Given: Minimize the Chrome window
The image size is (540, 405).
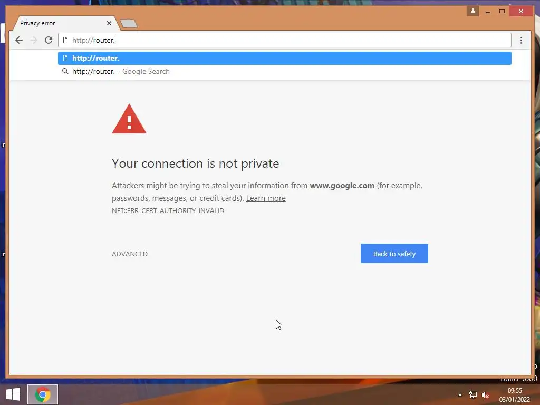Looking at the screenshot, I should click(488, 12).
